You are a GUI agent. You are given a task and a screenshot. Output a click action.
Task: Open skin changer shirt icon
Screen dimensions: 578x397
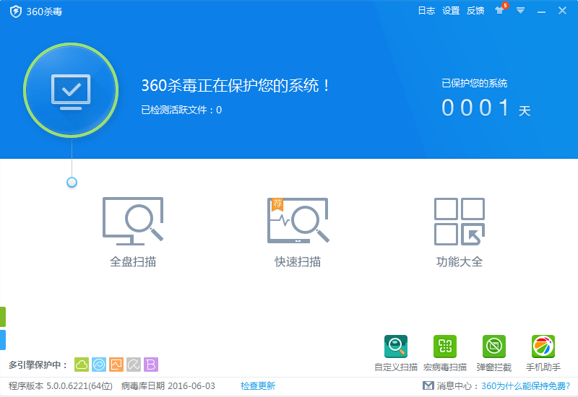[499, 11]
